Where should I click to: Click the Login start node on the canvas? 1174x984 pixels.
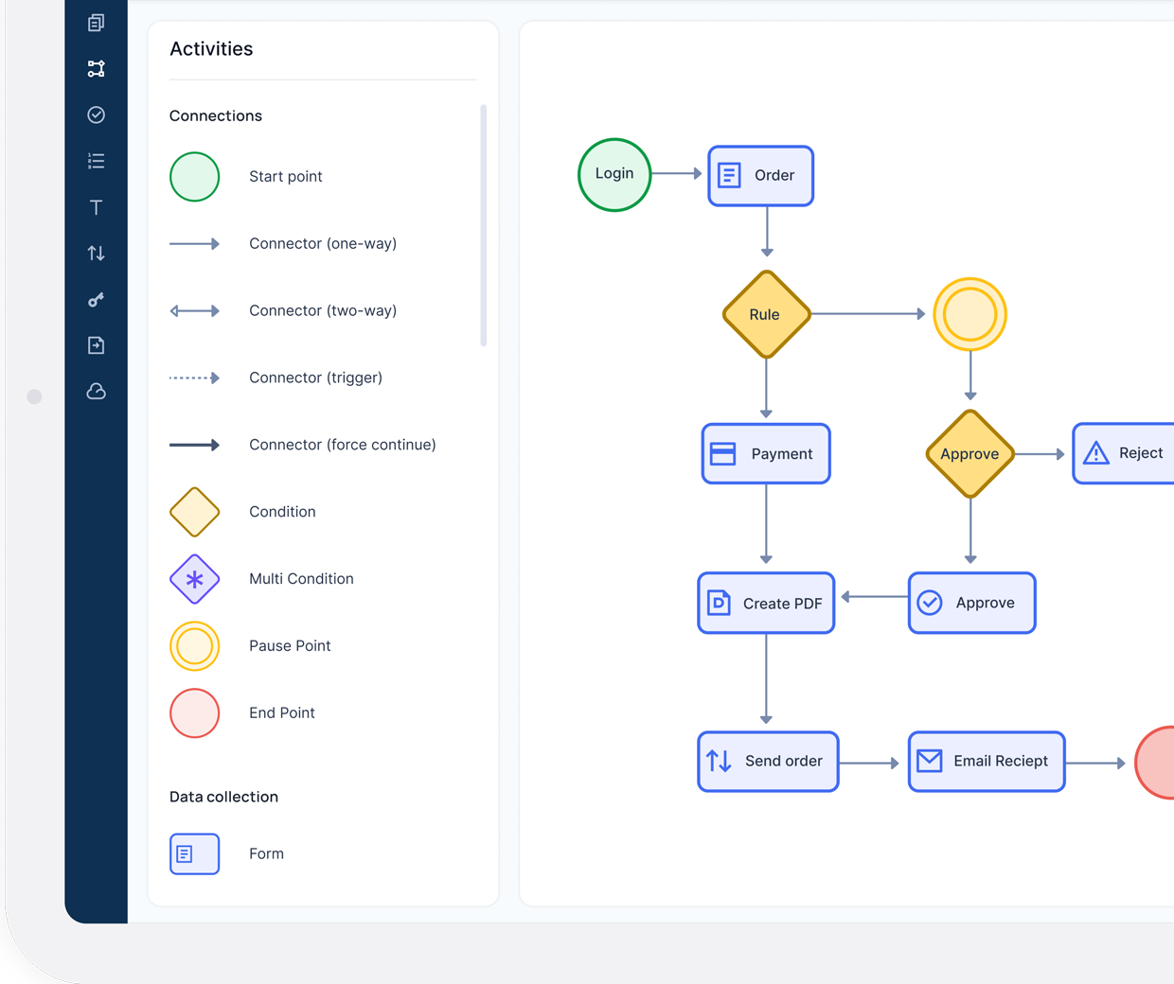click(x=614, y=175)
